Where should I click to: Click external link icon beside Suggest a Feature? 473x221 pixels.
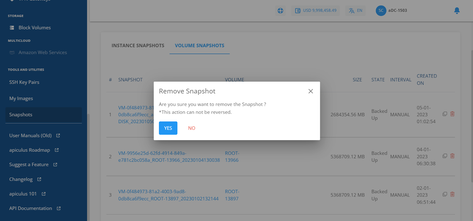point(55,164)
